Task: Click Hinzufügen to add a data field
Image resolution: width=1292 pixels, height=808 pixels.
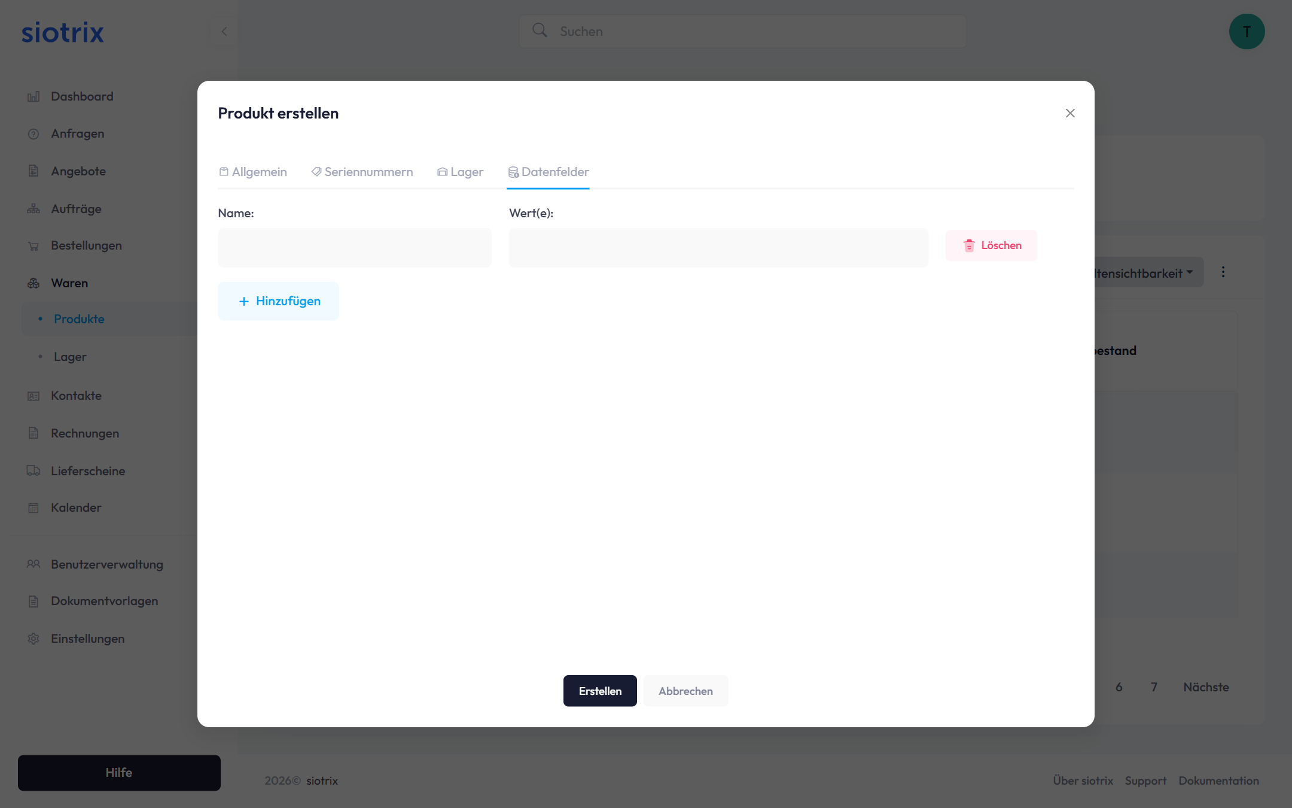Action: 278,301
